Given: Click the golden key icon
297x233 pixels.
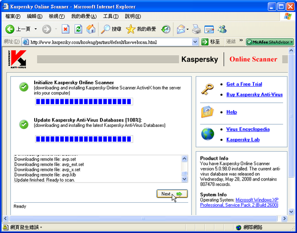Looking at the screenshot, I should (207, 89).
